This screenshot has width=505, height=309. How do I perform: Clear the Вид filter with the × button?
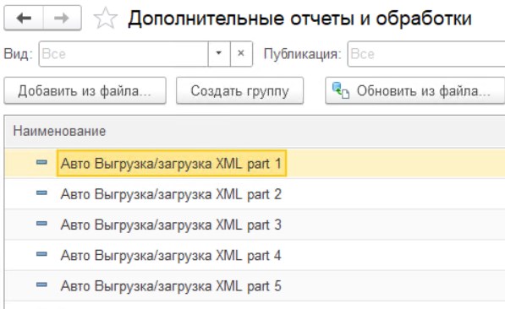(241, 54)
